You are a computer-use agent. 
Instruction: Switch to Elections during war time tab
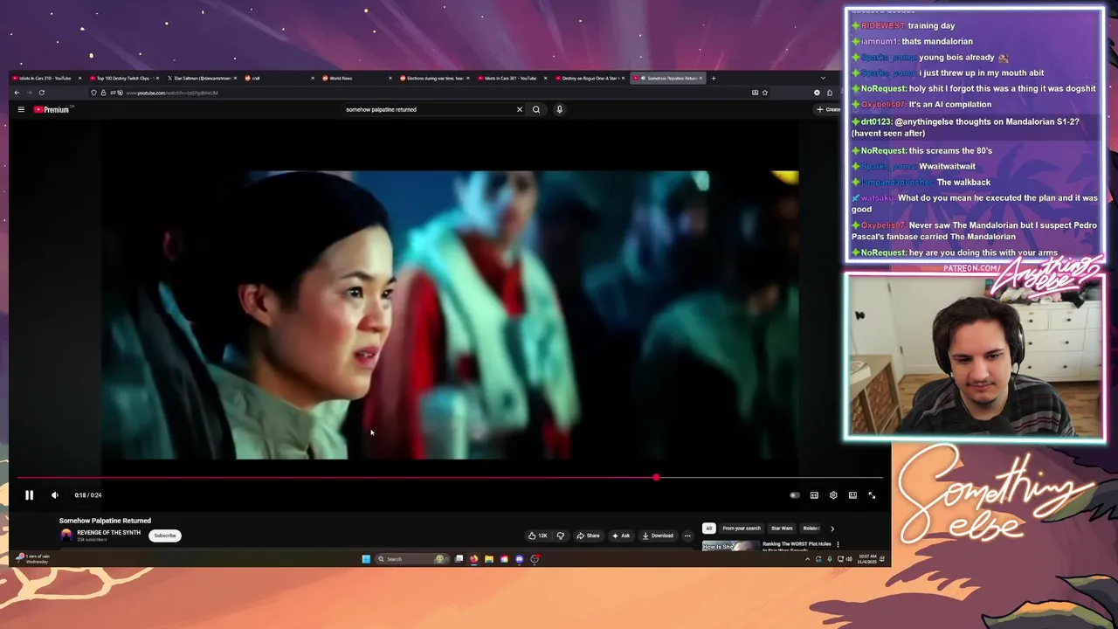tap(434, 78)
